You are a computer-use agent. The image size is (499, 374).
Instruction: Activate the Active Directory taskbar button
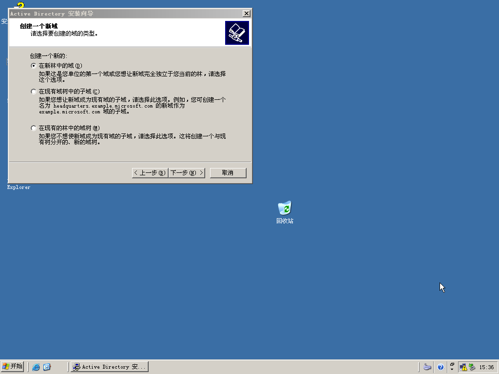[x=110, y=367]
